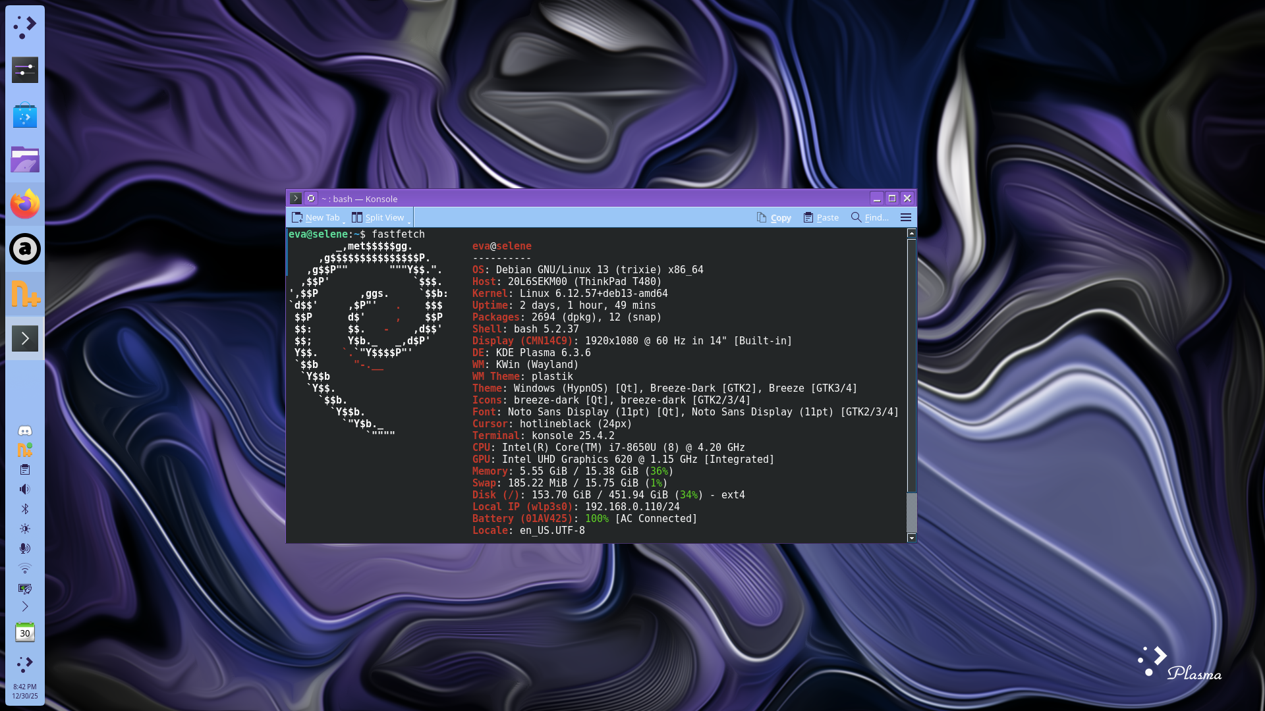Open the Wi-Fi networks tray icon
This screenshot has height=711, width=1265.
tap(25, 568)
